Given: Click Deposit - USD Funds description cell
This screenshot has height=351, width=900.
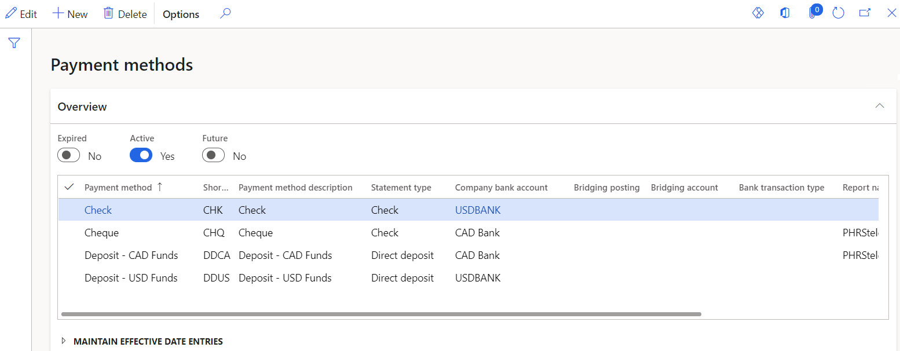Looking at the screenshot, I should [x=285, y=278].
